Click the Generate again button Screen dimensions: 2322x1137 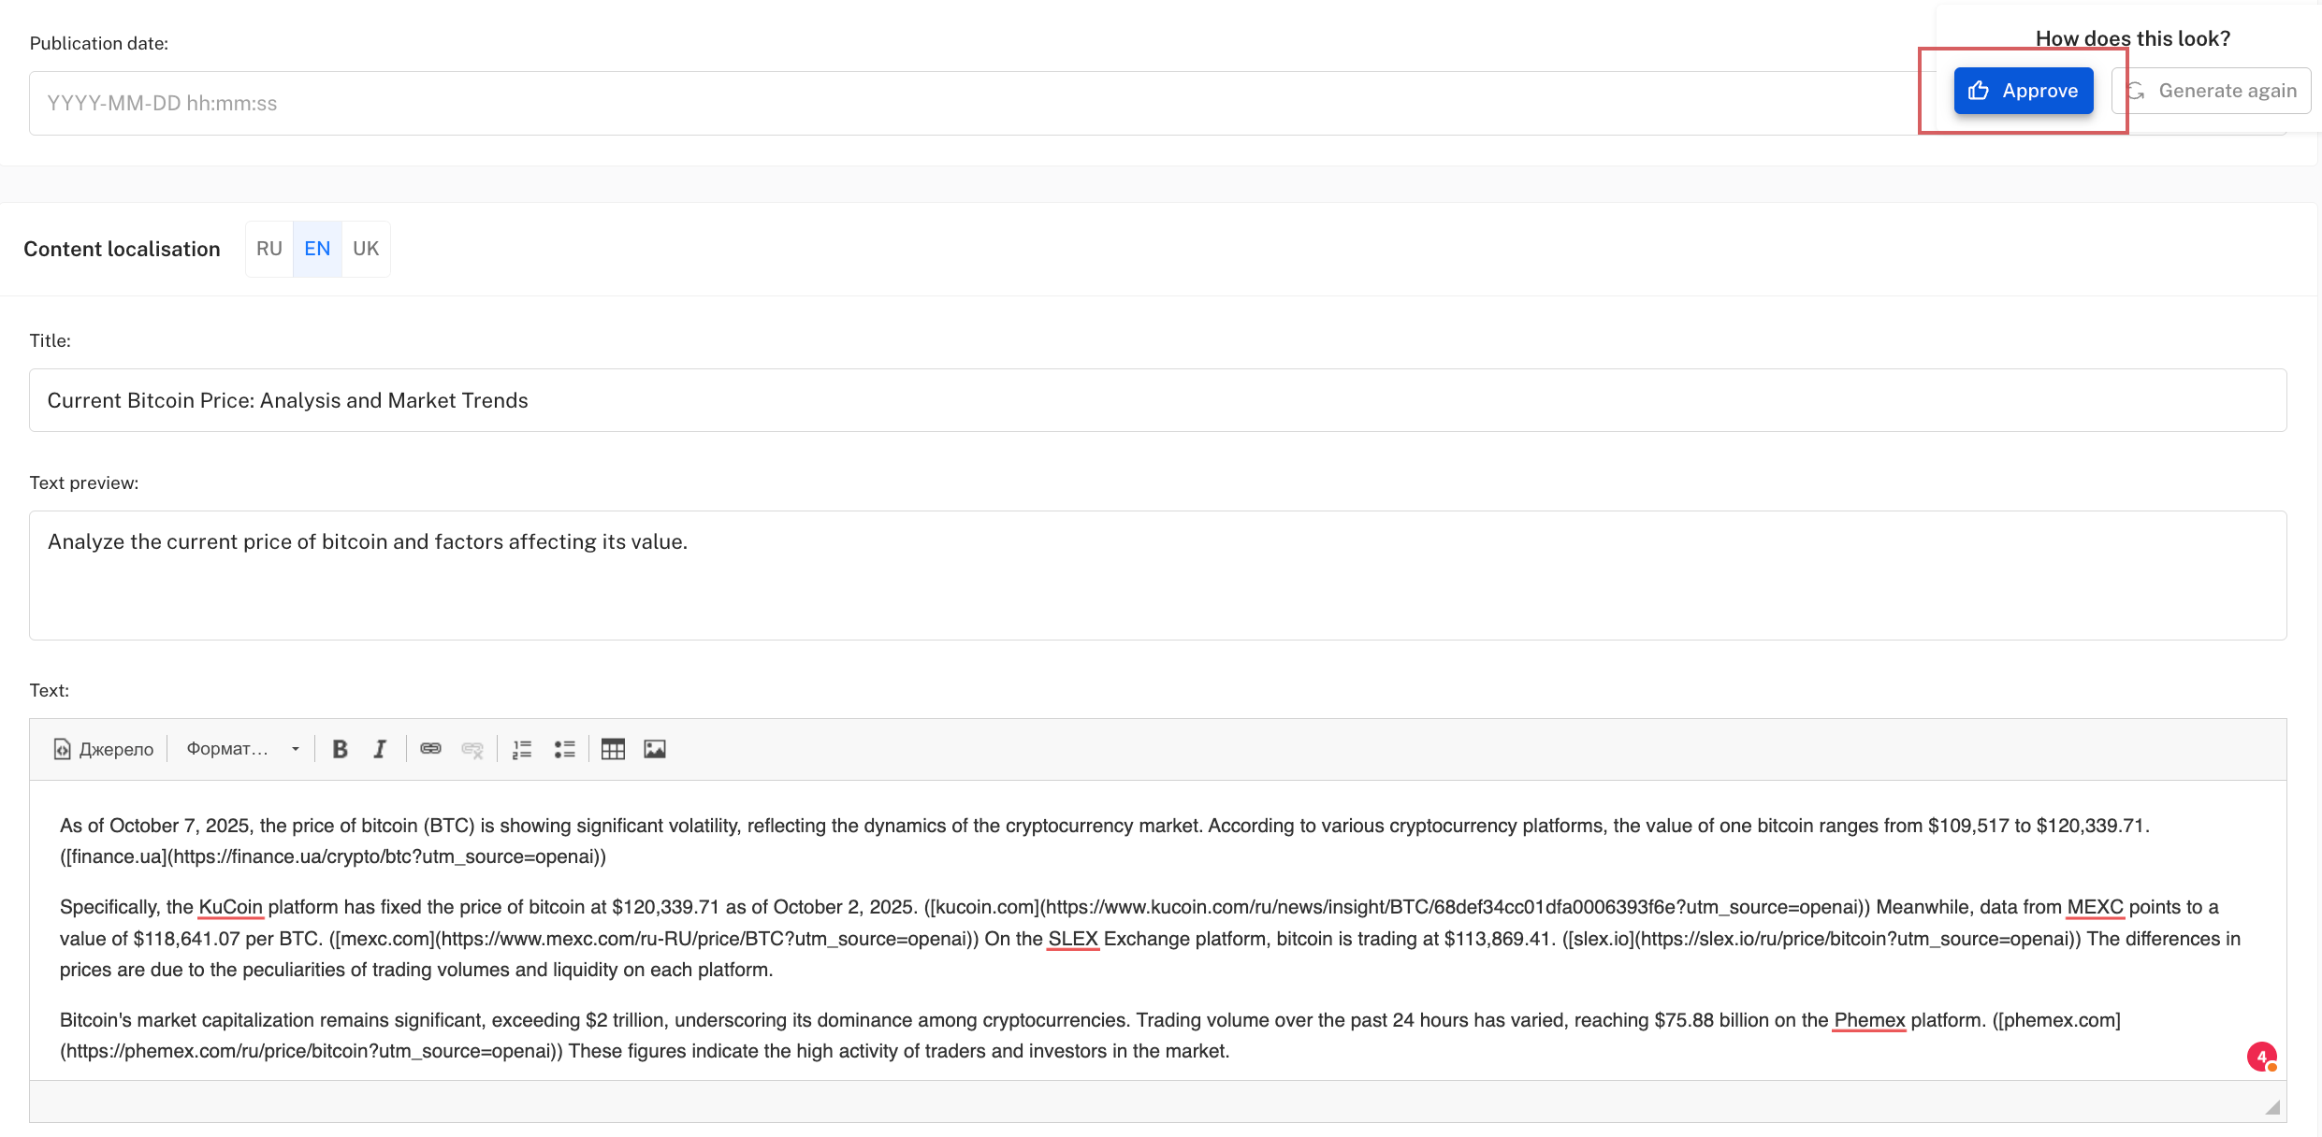point(2212,91)
